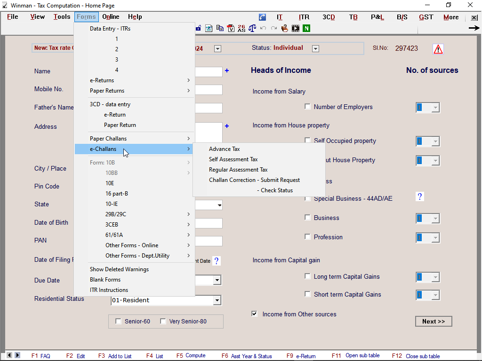Enable the Number of Employers checkbox

(x=308, y=107)
